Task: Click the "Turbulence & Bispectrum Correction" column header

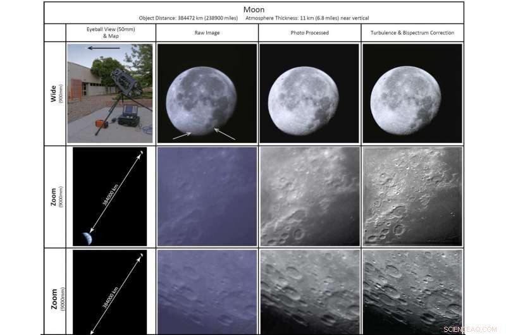Action: click(412, 33)
